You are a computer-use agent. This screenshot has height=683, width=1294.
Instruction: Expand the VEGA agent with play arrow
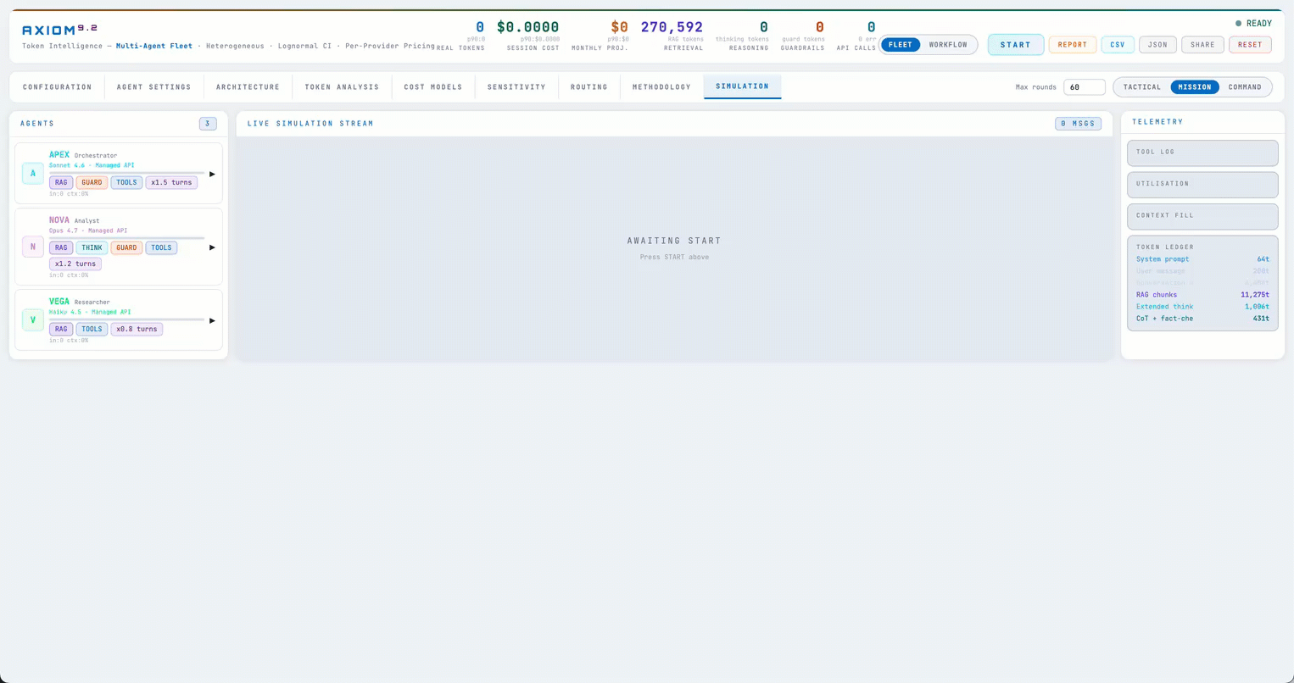pos(212,320)
